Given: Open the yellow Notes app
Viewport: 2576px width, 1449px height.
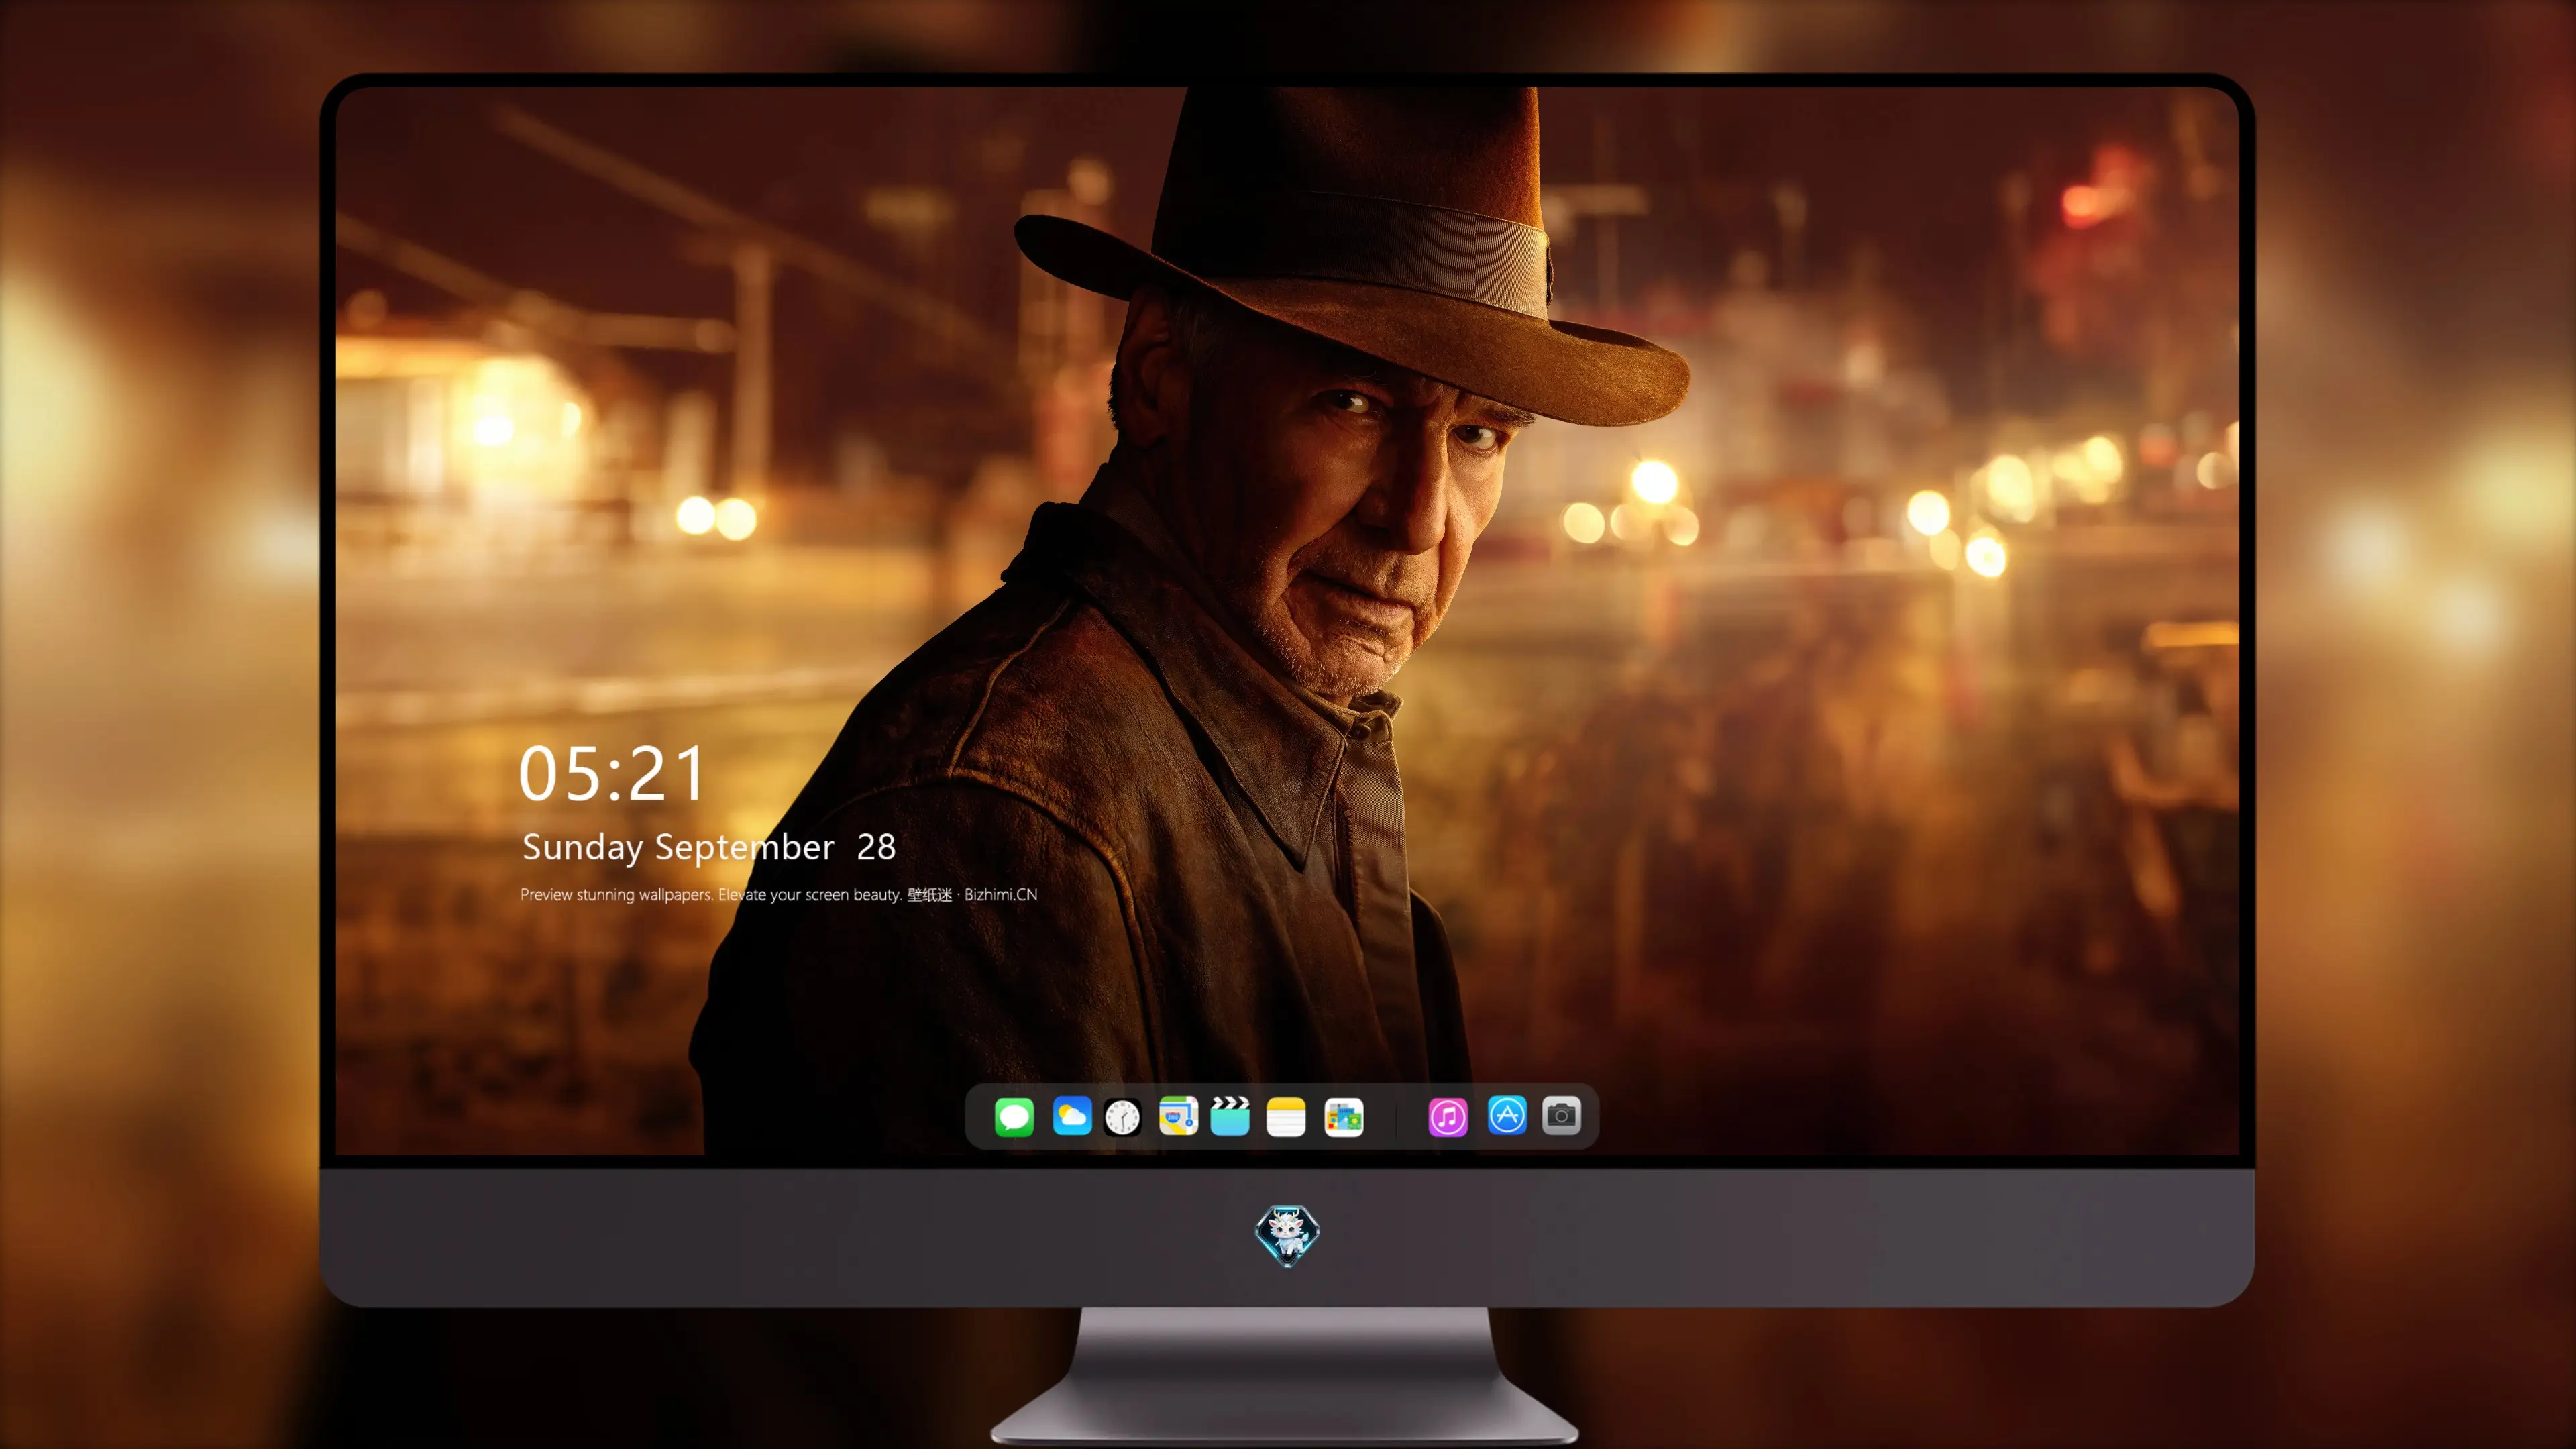Looking at the screenshot, I should tap(1286, 1116).
